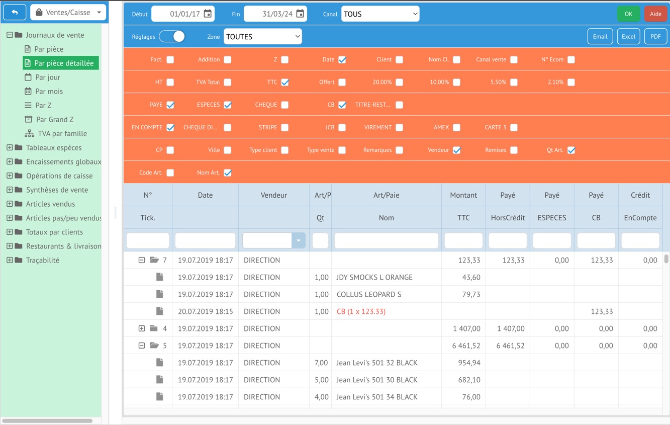Uncheck the ESPECES checkbox

228,105
